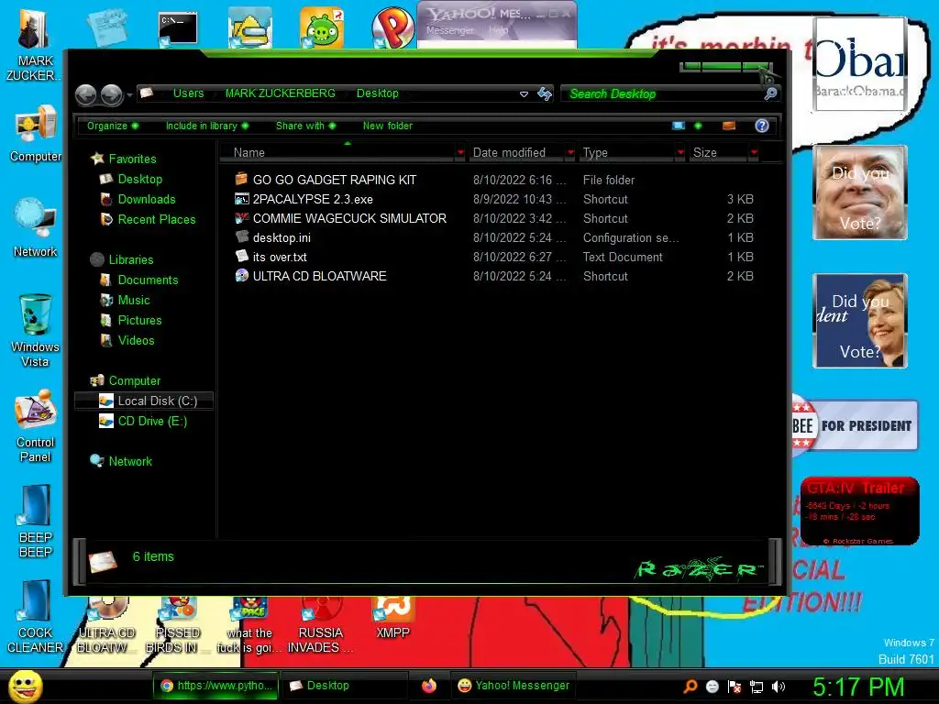This screenshot has width=939, height=704.
Task: Click the Angry Birds green pig desktop icon
Action: pyautogui.click(x=322, y=28)
